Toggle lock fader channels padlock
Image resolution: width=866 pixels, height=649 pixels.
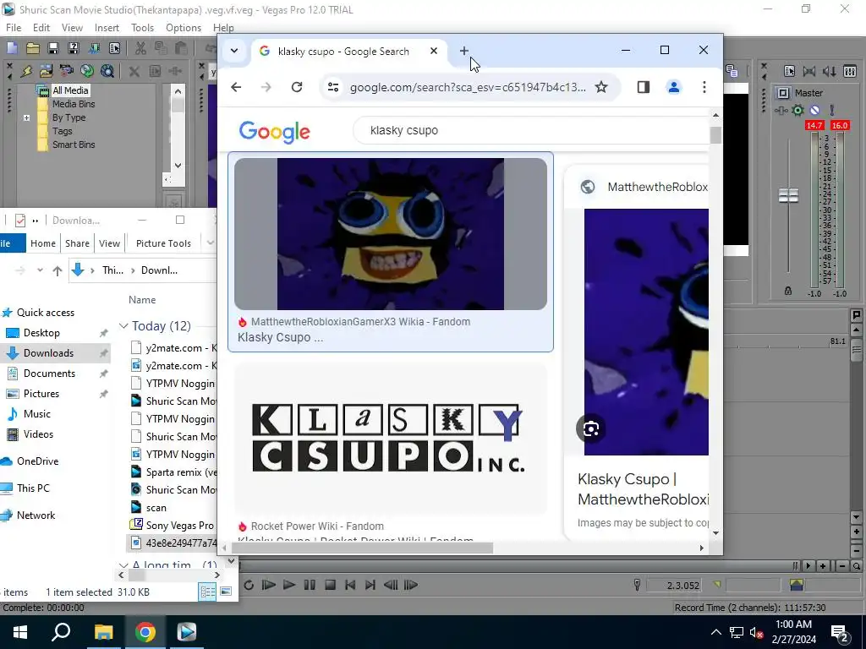(788, 291)
